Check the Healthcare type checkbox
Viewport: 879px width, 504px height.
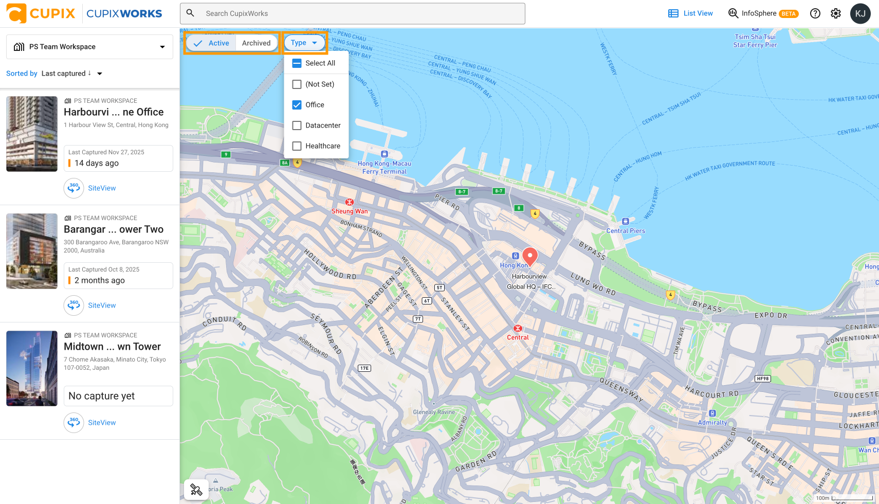(x=297, y=146)
